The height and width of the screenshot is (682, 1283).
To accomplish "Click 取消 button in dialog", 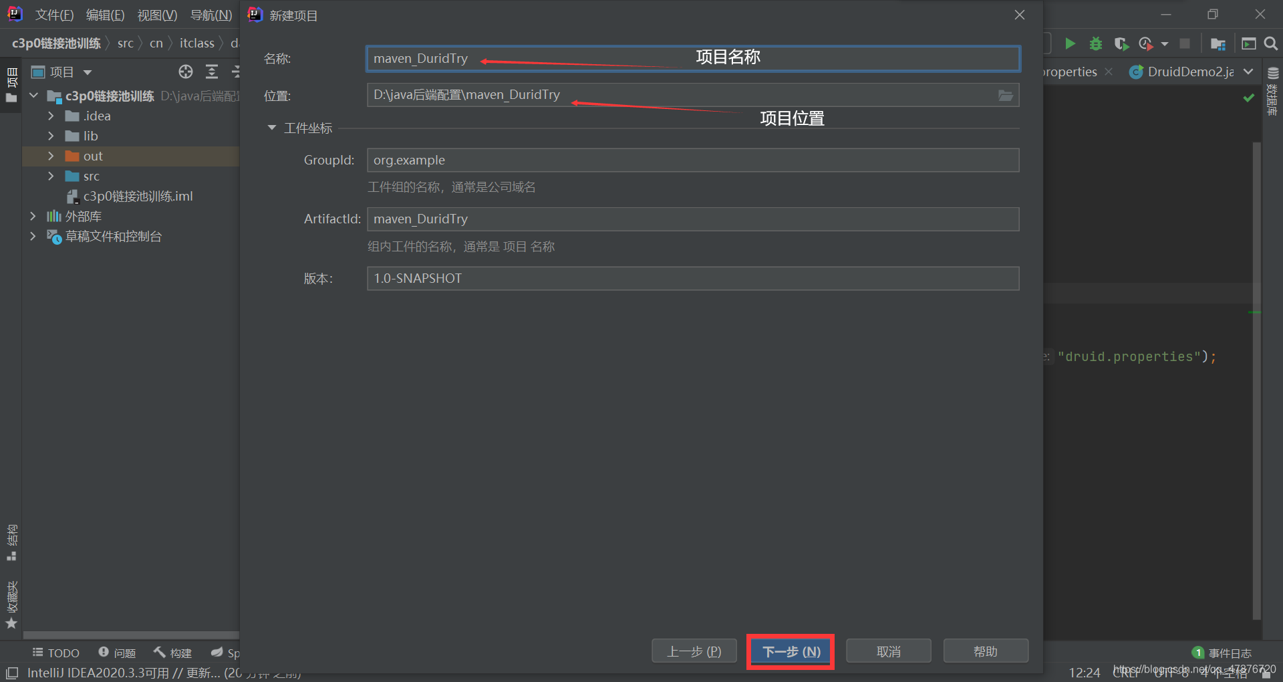I will click(x=889, y=651).
